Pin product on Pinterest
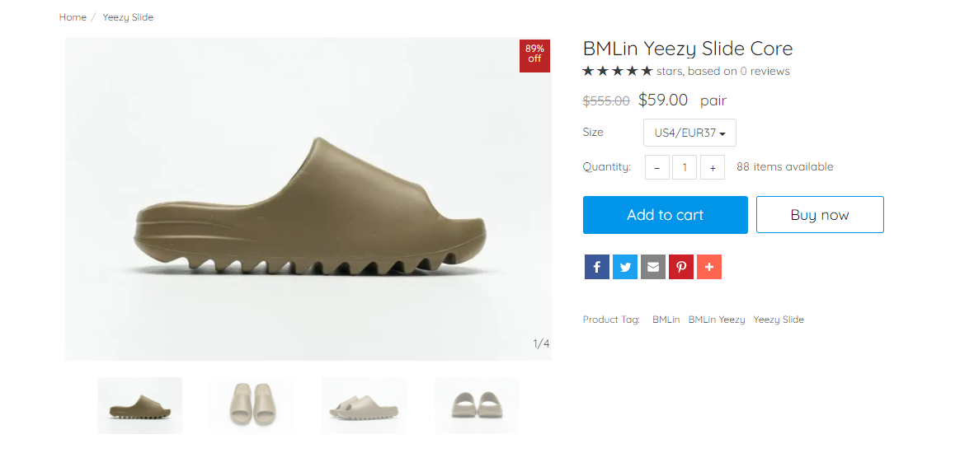Viewport: 974px width, 453px height. 680,267
